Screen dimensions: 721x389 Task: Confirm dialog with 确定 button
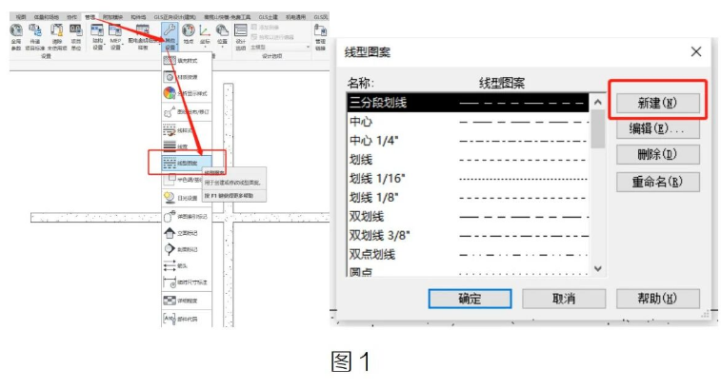pyautogui.click(x=470, y=299)
